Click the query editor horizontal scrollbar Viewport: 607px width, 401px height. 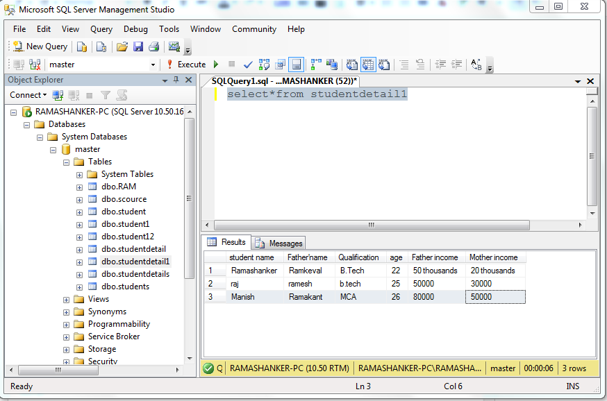(x=372, y=225)
